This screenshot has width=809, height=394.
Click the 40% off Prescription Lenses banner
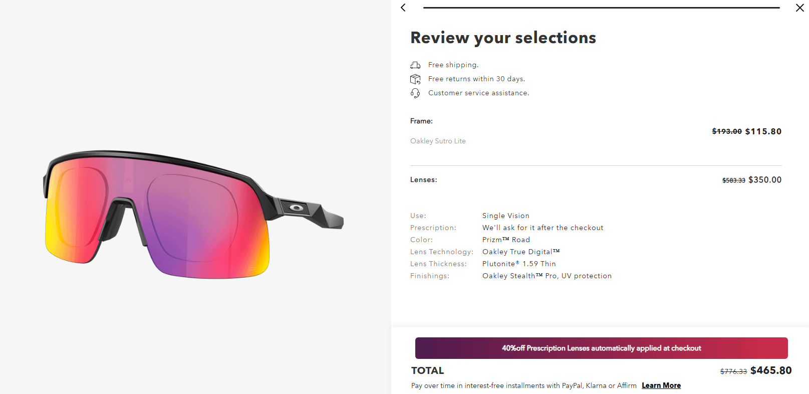point(601,348)
